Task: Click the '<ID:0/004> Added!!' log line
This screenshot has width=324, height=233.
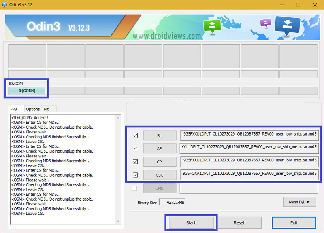Action: [x=30, y=118]
